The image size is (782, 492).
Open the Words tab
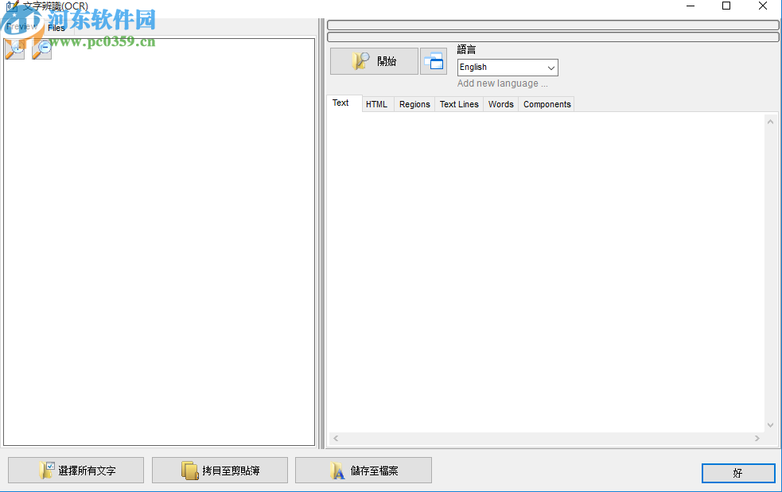[x=500, y=104]
